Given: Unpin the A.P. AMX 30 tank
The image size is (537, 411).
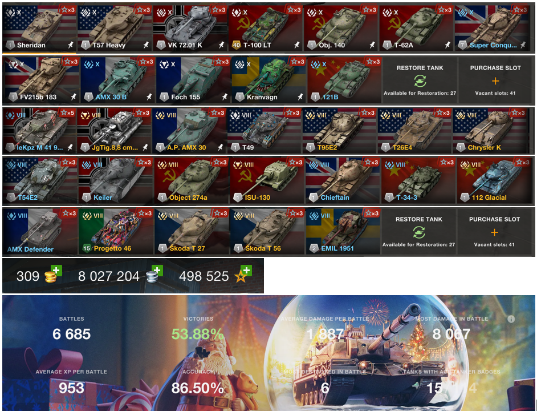Looking at the screenshot, I should click(221, 147).
